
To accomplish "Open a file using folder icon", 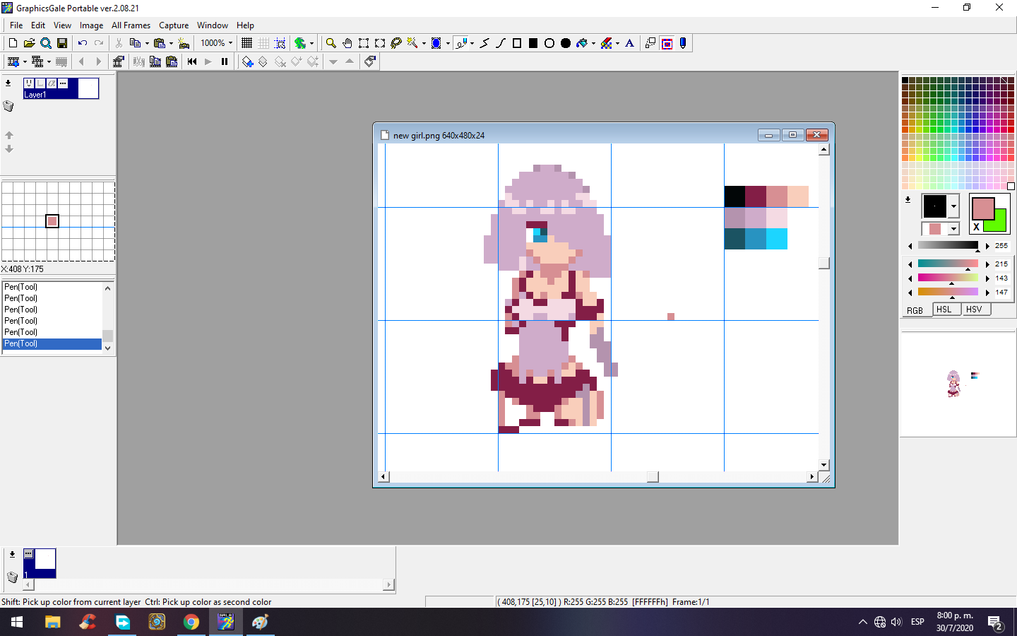I will [29, 43].
